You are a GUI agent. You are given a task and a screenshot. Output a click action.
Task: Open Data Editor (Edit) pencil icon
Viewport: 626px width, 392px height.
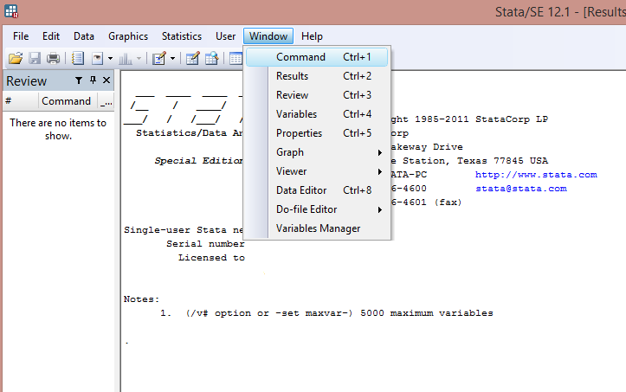click(192, 58)
